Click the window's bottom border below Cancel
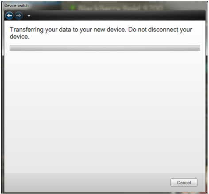The image size is (209, 194). [184, 192]
